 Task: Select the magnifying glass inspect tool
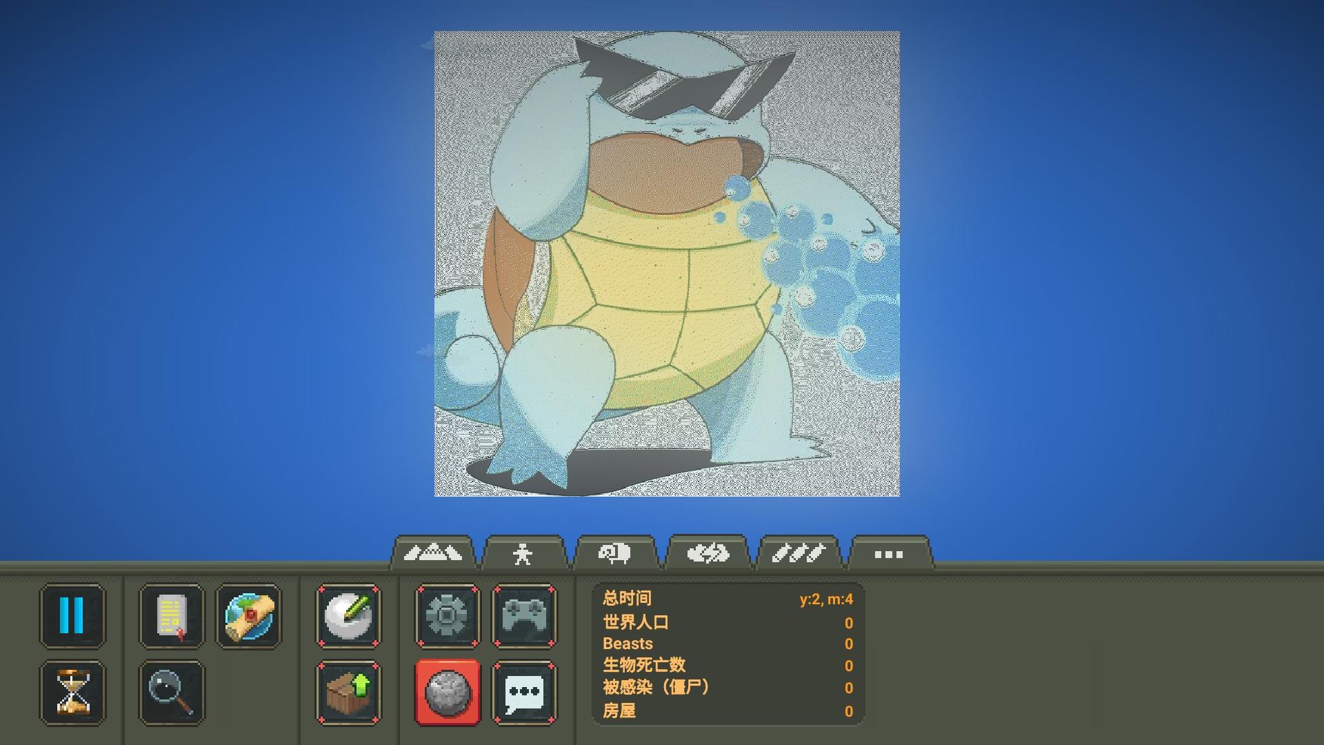[x=171, y=693]
